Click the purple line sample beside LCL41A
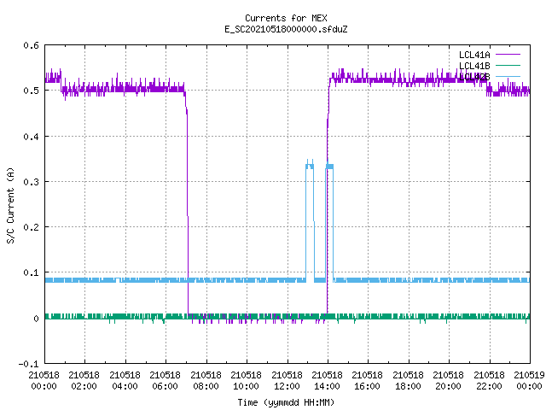546x410 pixels. tap(508, 55)
